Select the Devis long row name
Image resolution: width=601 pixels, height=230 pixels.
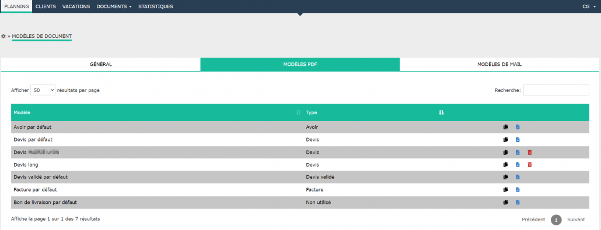[x=26, y=165]
